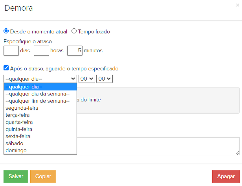Screen dimensions: 242x186
Task: Collapse the '--qualquer dia--' day dropdown
Action: (40, 79)
